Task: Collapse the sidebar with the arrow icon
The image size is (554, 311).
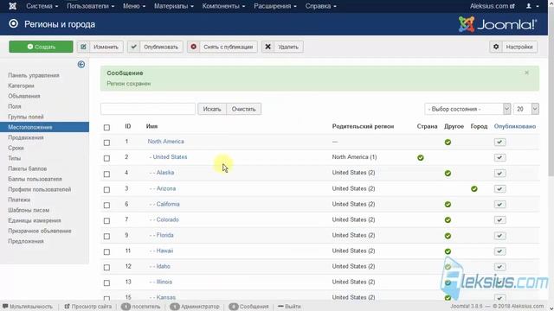Action: click(x=81, y=64)
